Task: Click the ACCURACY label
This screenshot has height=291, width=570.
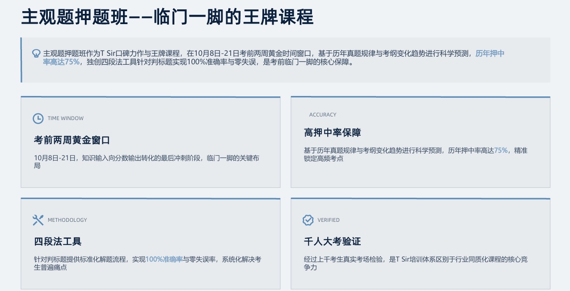Action: (323, 115)
